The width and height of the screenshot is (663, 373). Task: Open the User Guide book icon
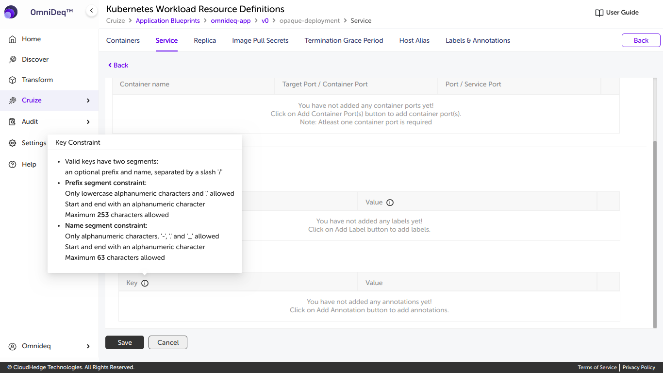tap(599, 13)
